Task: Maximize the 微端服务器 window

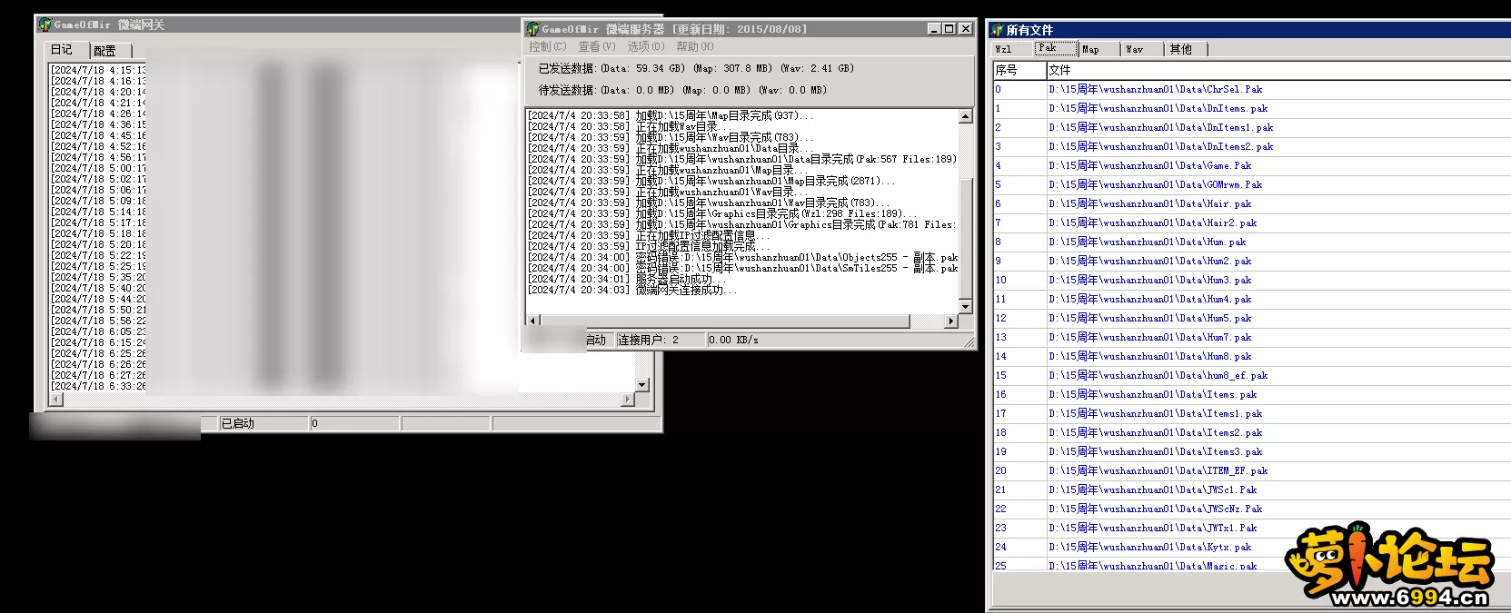Action: coord(949,29)
